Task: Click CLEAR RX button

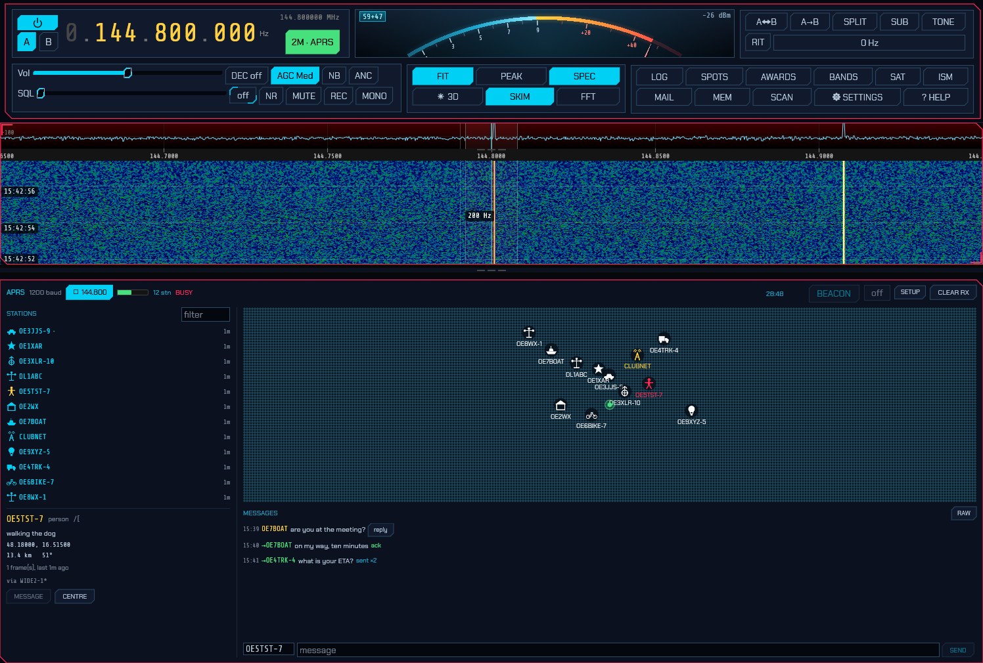Action: (x=953, y=293)
